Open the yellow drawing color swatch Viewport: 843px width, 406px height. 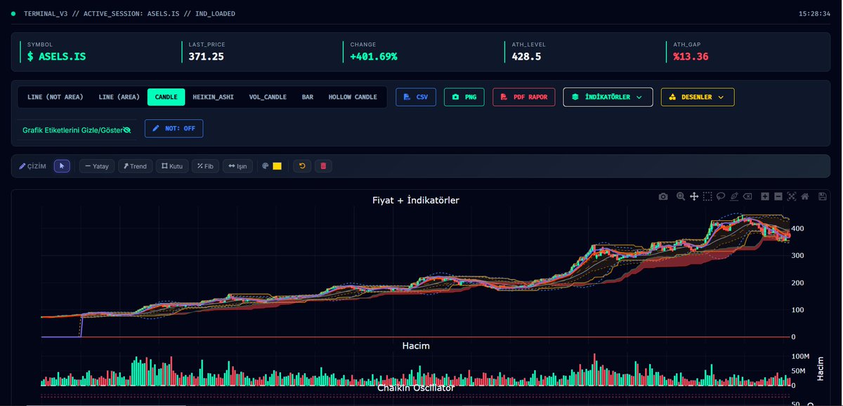(x=277, y=166)
